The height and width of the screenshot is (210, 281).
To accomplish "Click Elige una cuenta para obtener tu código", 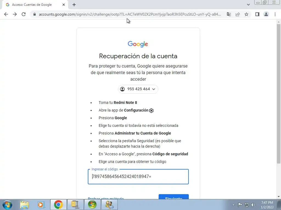I will (133, 162).
